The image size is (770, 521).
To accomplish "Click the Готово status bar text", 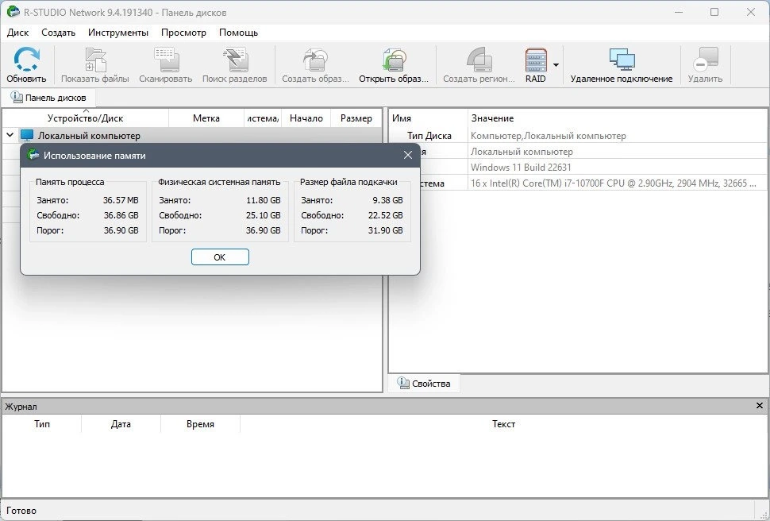I will tap(21, 511).
